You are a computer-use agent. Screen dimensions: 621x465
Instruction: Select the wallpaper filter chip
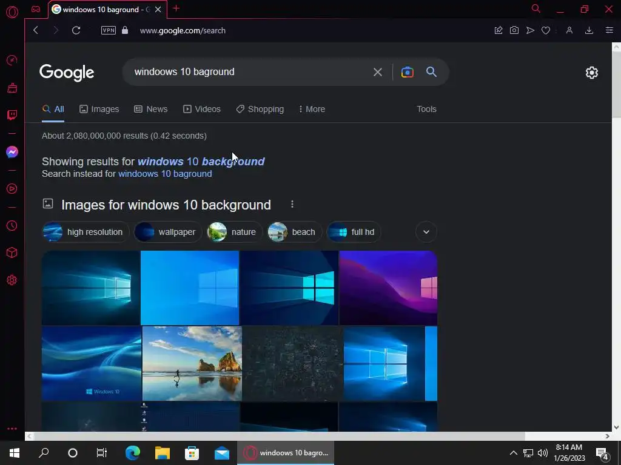click(x=168, y=232)
